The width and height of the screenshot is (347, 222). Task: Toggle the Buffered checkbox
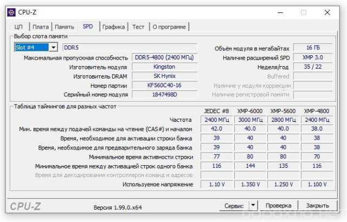click(312, 76)
